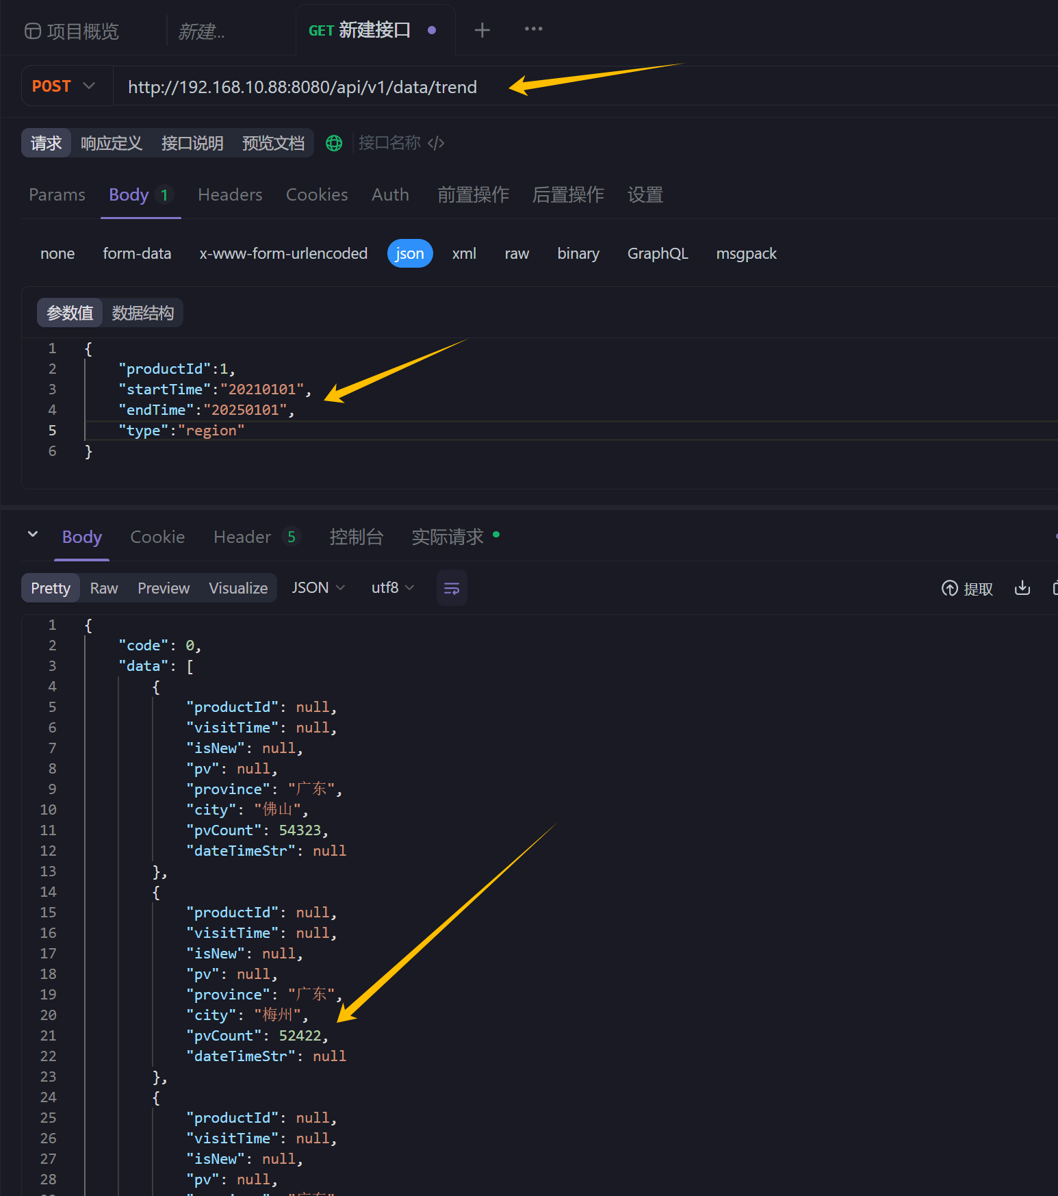Screen dimensions: 1058x1196
Task: Choose the GraphQL body type
Action: pos(658,254)
